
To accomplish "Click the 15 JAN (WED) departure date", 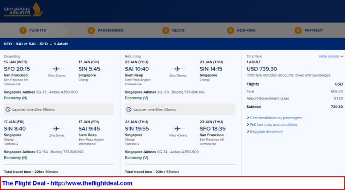I will pyautogui.click(x=15, y=62).
